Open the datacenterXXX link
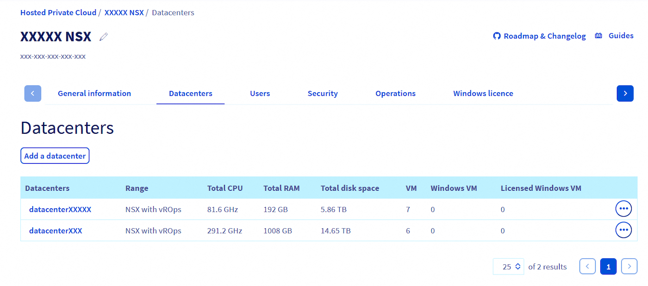Image resolution: width=648 pixels, height=286 pixels. point(56,230)
